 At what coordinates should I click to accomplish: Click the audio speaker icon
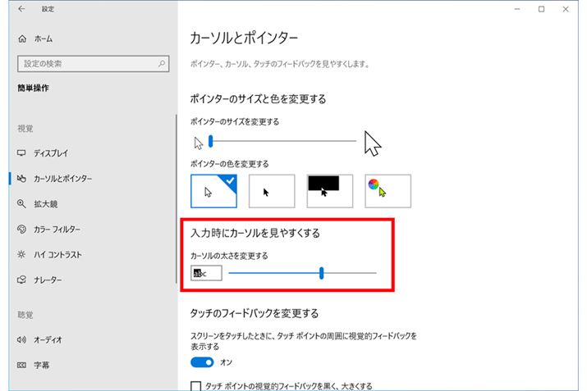pyautogui.click(x=21, y=340)
